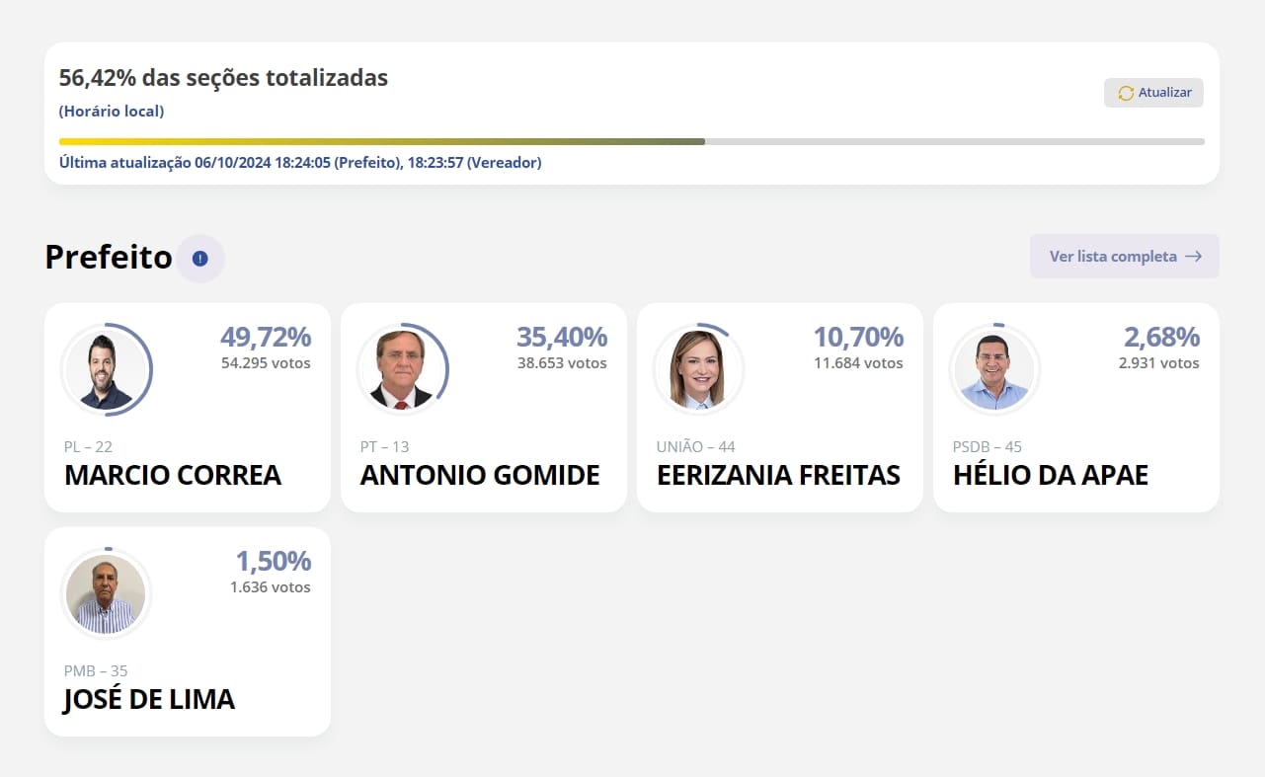This screenshot has width=1265, height=777.
Task: Click Eerizania Freitas's candidate photo
Action: pyautogui.click(x=698, y=370)
